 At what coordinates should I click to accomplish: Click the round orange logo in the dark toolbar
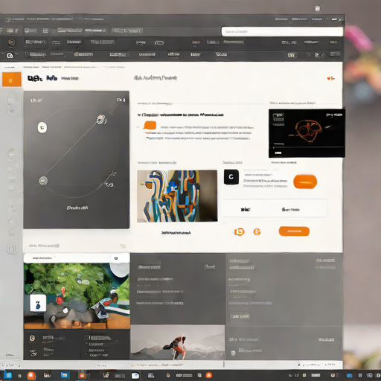pos(11,42)
